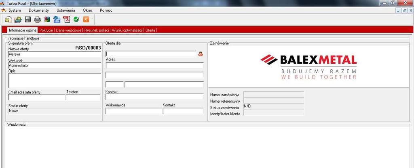Minimize the inner Oferta document window
The height and width of the screenshot is (168, 414).
coord(399,10)
